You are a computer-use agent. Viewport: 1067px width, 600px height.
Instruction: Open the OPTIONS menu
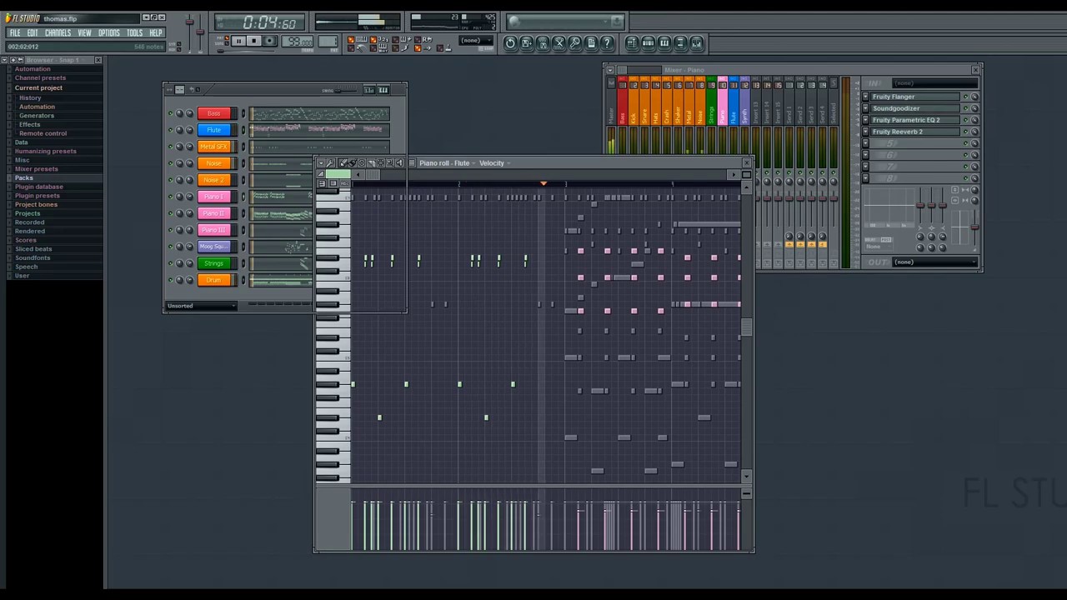click(109, 33)
